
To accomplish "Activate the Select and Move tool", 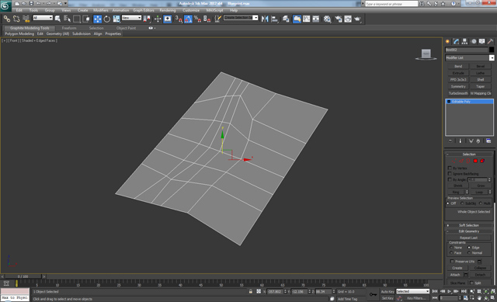I will click(98, 19).
